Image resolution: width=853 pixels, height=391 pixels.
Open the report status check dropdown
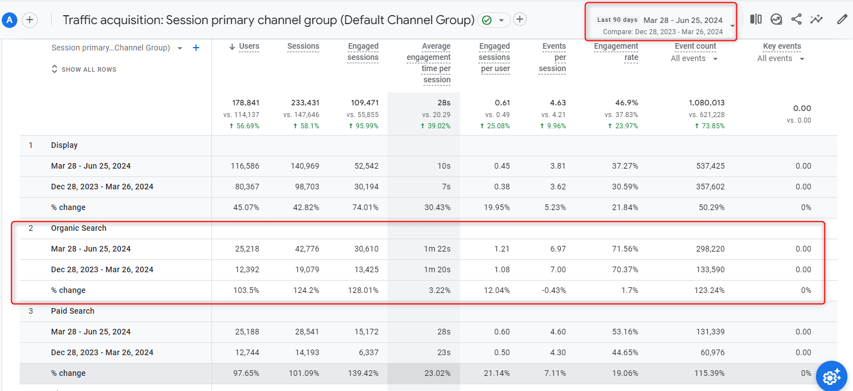pos(494,20)
